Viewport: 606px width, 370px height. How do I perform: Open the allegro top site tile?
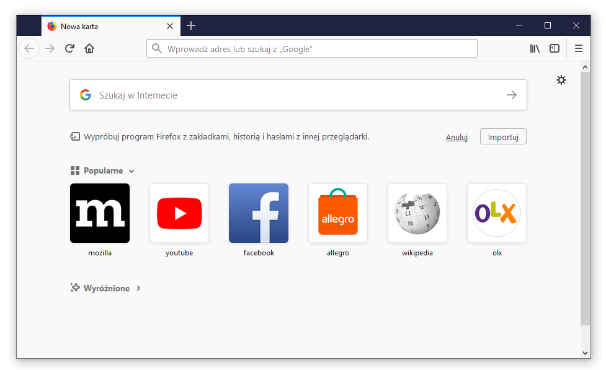pos(338,213)
